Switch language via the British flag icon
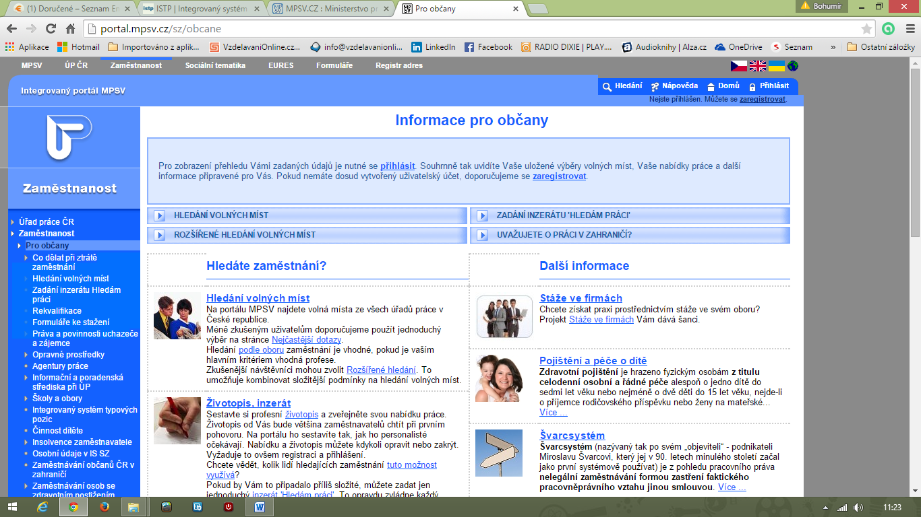The image size is (921, 517). click(758, 65)
